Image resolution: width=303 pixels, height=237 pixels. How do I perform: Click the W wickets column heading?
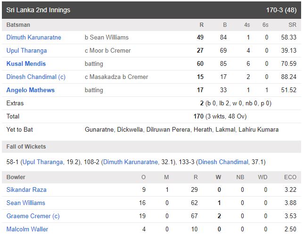[x=218, y=177]
